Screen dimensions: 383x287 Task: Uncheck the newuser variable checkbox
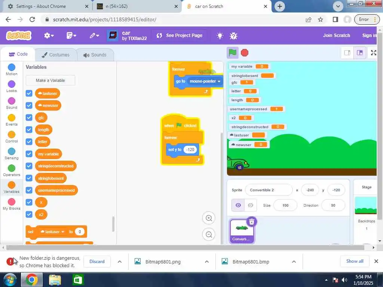pyautogui.click(x=29, y=105)
